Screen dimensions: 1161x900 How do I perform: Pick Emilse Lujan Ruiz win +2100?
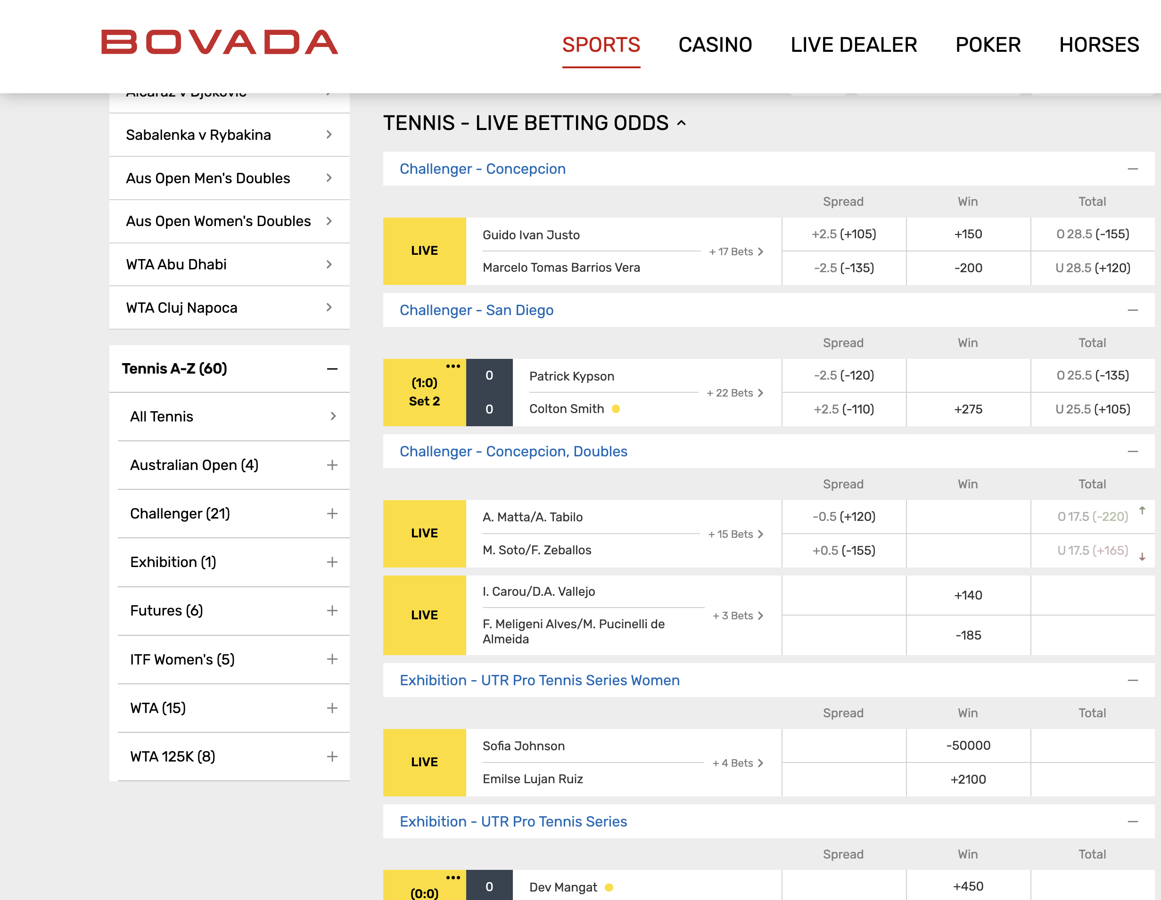968,779
